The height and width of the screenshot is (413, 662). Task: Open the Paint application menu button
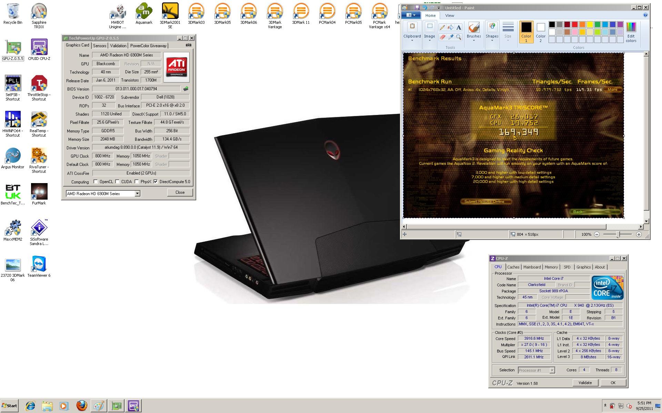pos(411,15)
